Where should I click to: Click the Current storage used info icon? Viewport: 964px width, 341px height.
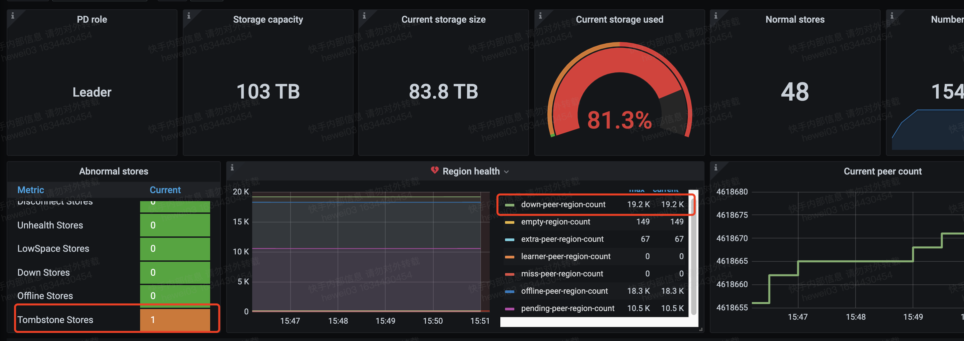(x=540, y=16)
